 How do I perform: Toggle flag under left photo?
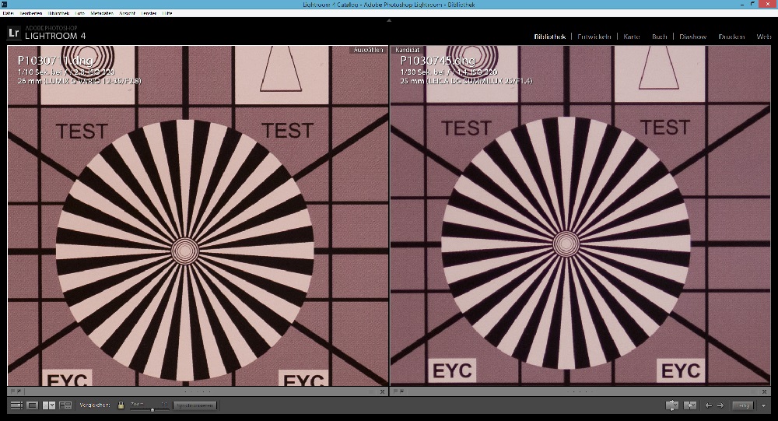click(x=13, y=391)
